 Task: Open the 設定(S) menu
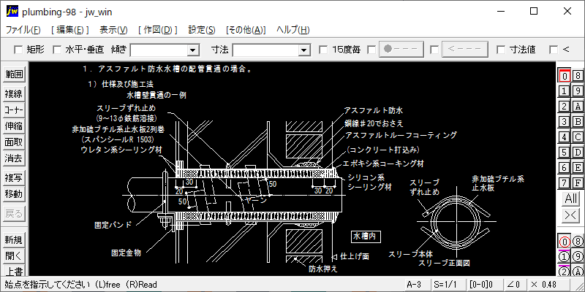click(x=202, y=30)
